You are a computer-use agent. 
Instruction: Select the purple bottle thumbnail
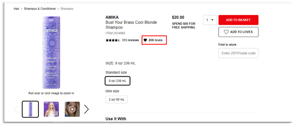30,109
